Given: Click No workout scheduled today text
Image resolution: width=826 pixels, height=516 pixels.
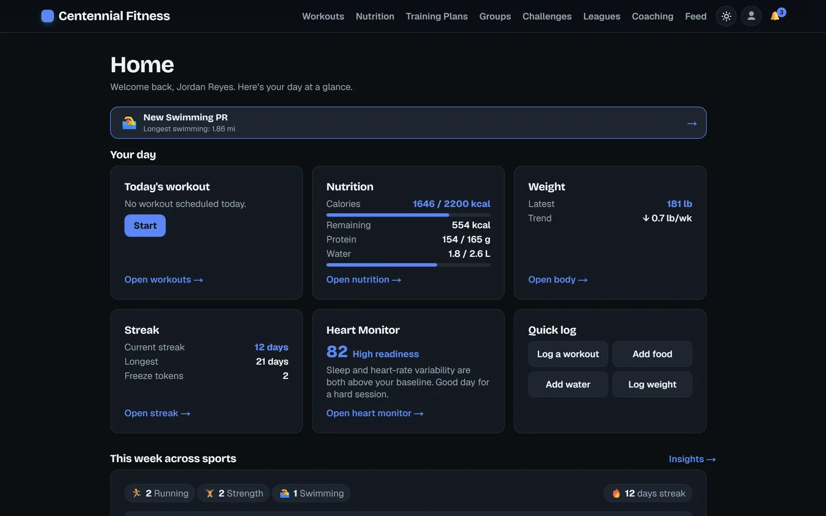Looking at the screenshot, I should 185,204.
